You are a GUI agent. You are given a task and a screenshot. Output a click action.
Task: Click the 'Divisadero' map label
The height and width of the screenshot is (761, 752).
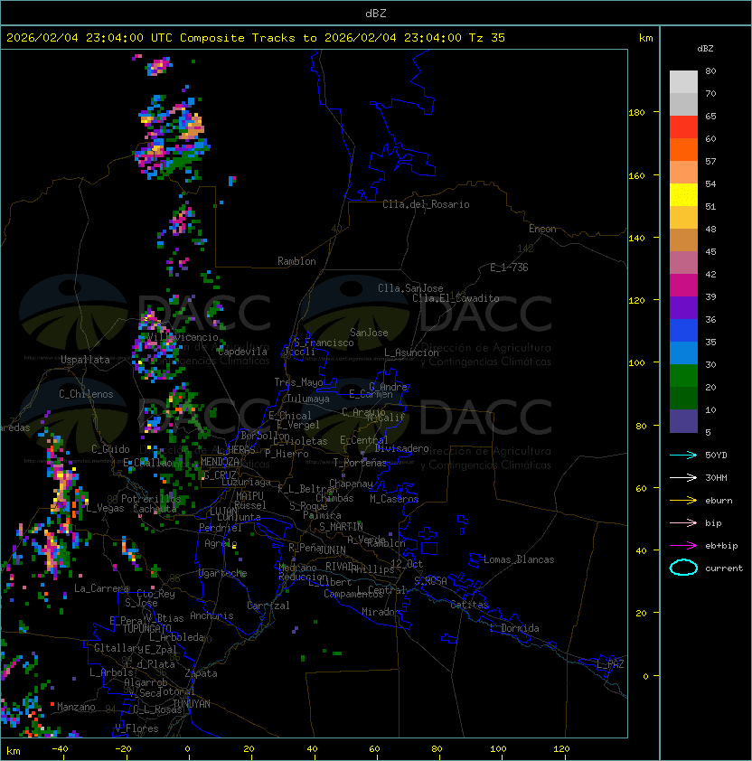click(x=401, y=448)
